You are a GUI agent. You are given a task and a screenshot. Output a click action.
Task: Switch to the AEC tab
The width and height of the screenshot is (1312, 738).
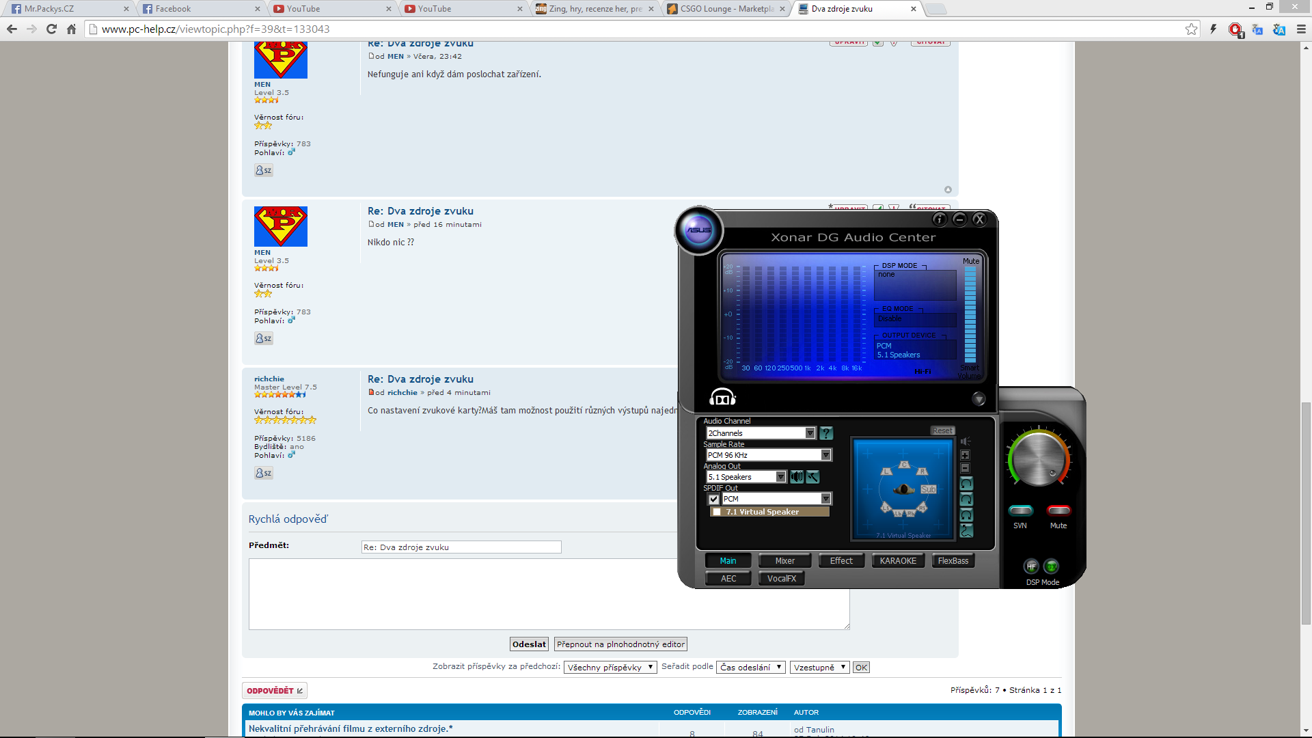tap(728, 579)
